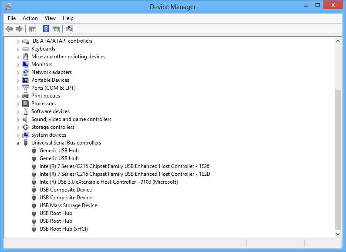Screen dimensions: 346x252
Task: Open the View menu
Action: pyautogui.click(x=50, y=18)
